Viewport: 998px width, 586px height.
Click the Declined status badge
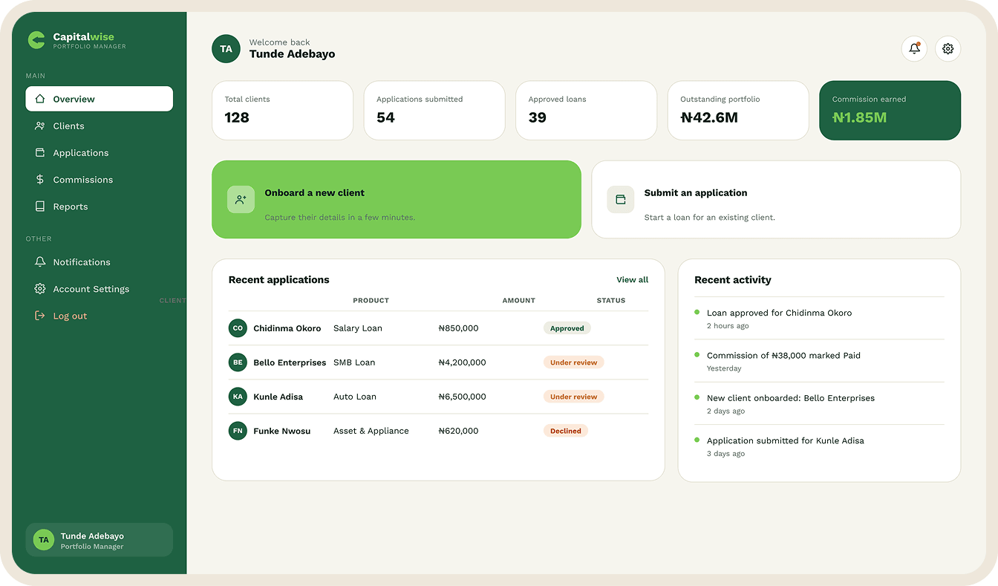[x=566, y=431]
